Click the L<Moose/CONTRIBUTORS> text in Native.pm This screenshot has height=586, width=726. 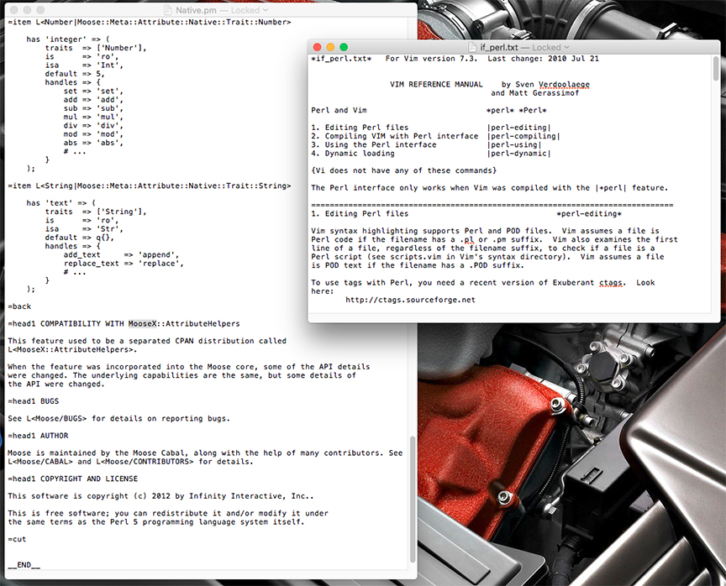pyautogui.click(x=145, y=462)
